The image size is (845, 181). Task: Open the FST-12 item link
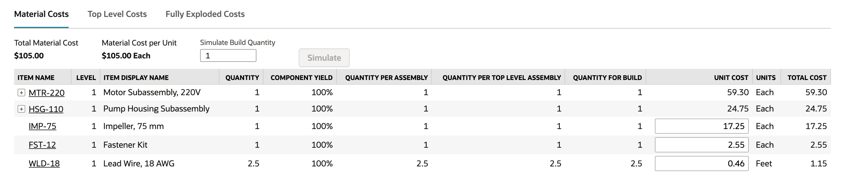pyautogui.click(x=42, y=145)
